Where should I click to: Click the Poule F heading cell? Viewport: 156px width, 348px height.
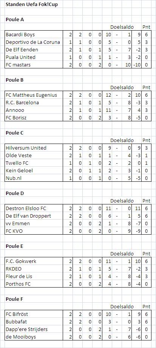coord(15,299)
